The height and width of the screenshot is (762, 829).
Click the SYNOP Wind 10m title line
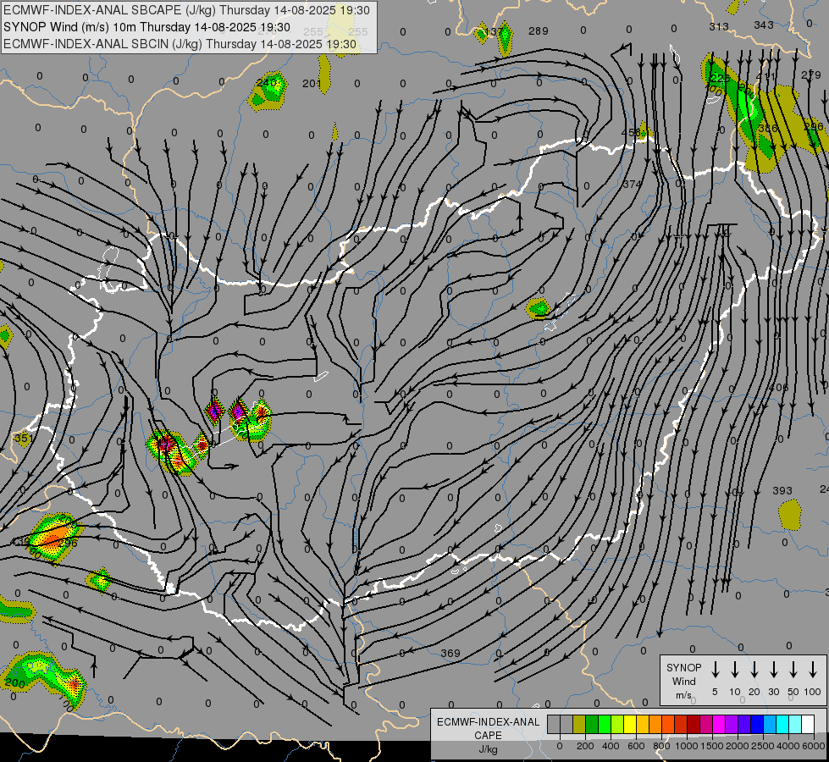coord(146,27)
